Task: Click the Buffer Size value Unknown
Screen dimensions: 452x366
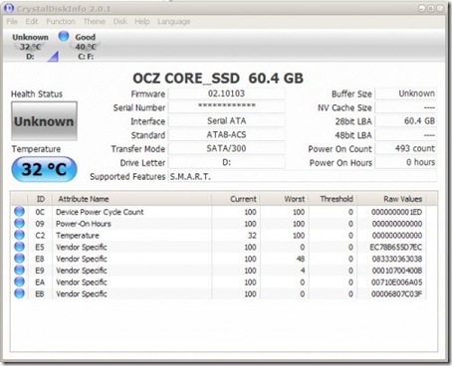Action: coord(405,93)
